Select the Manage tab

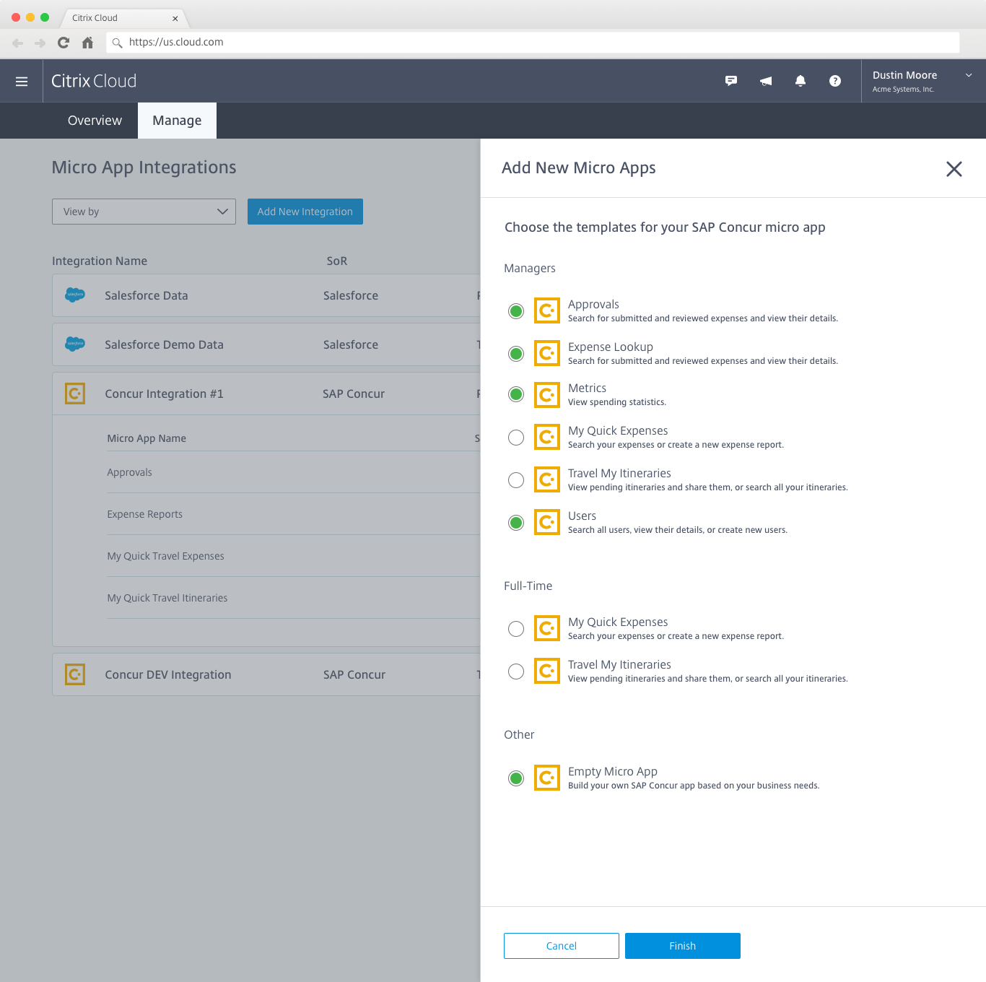(x=177, y=121)
